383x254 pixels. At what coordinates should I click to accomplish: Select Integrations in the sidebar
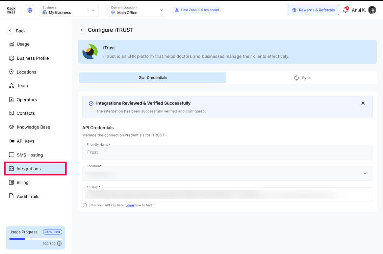tap(35, 169)
